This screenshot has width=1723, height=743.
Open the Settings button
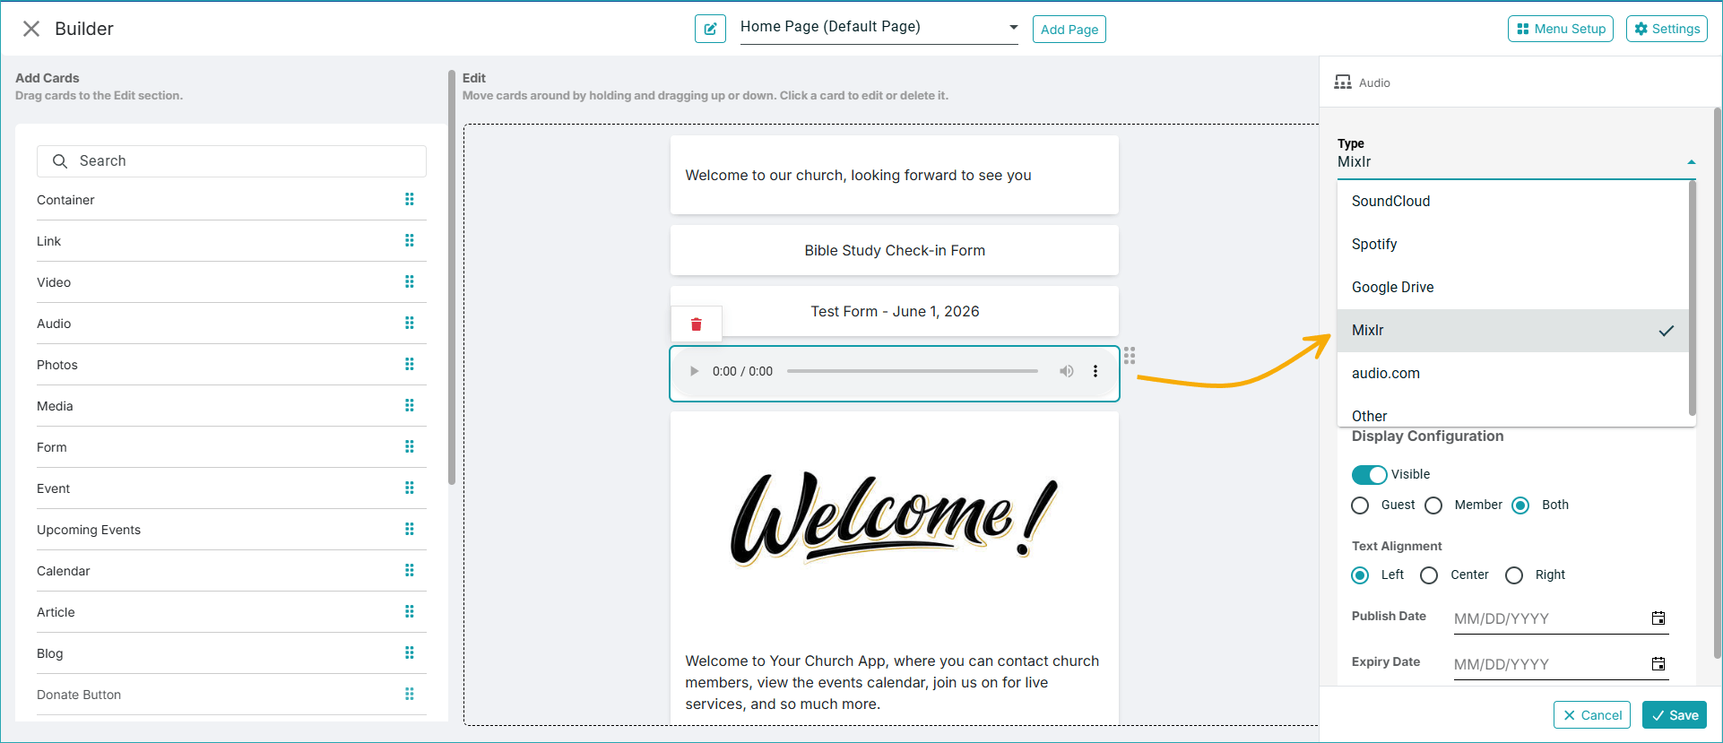(x=1667, y=29)
